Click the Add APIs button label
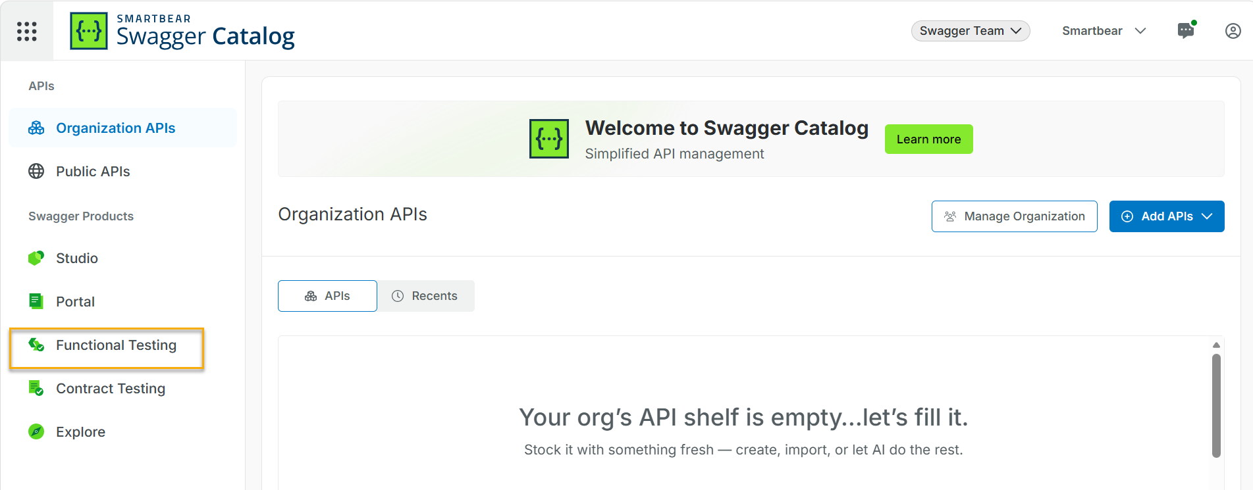This screenshot has height=490, width=1253. click(1167, 216)
